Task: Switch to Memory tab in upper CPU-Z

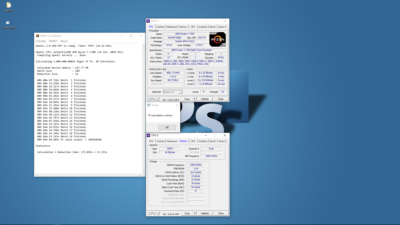Action: pos(183,27)
